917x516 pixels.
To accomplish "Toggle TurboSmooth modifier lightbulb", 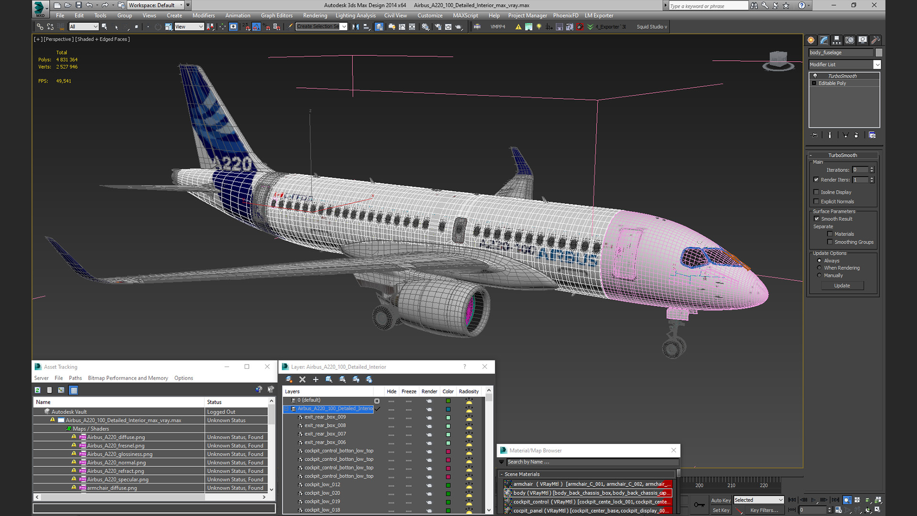I will click(x=815, y=76).
